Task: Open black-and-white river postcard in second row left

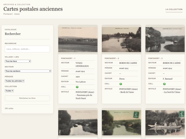Action: pyautogui.click(x=78, y=123)
